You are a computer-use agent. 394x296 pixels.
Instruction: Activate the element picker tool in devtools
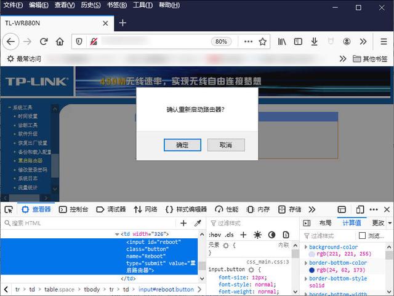9,209
